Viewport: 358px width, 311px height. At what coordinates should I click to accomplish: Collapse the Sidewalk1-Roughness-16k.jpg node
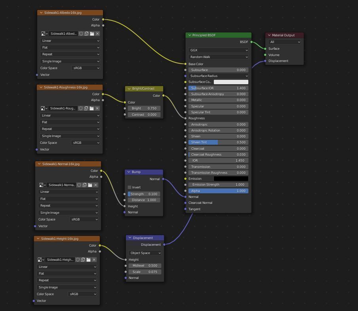click(41, 87)
